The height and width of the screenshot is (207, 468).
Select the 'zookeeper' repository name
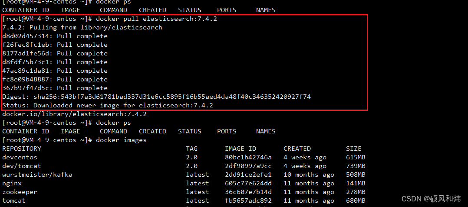click(20, 191)
